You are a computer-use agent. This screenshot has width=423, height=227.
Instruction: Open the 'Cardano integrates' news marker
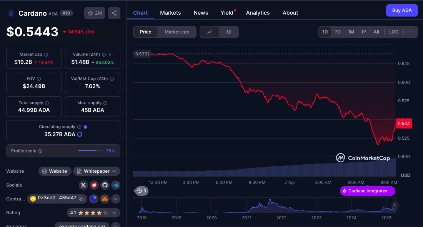point(367,191)
